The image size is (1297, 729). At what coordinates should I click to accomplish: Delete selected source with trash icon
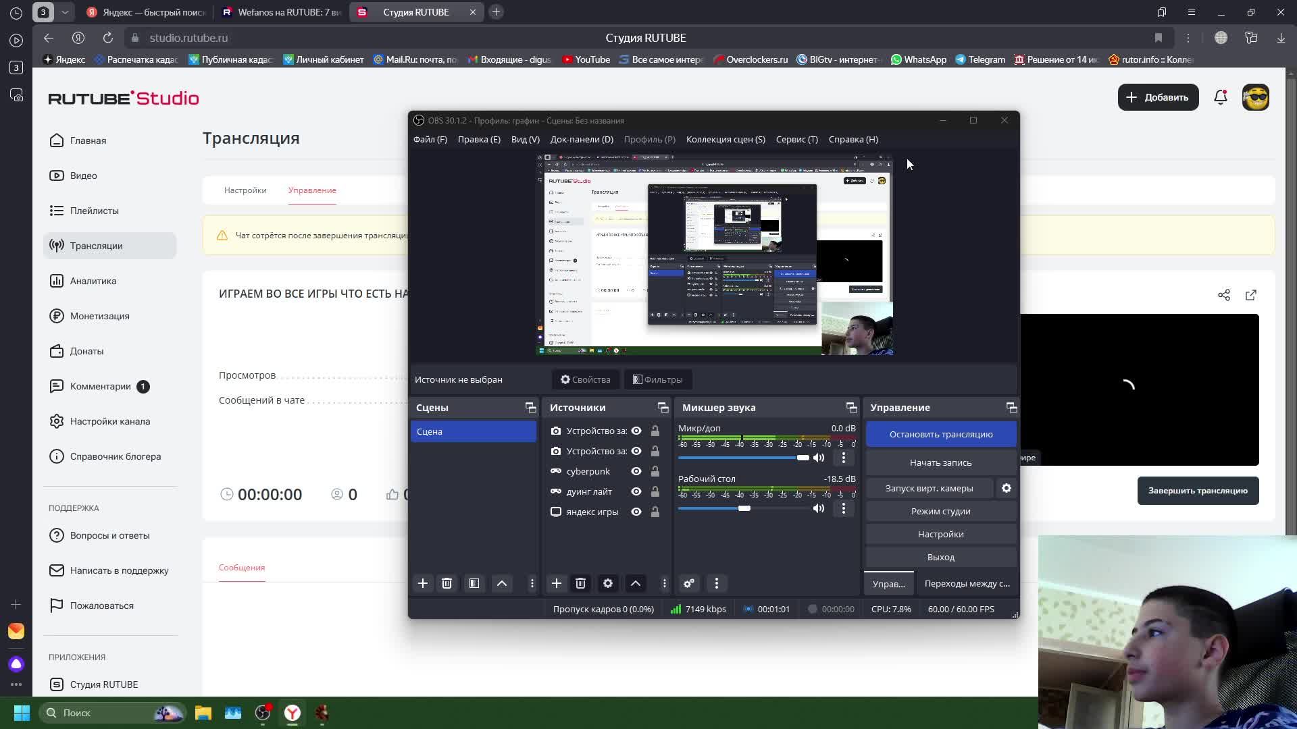tap(580, 583)
